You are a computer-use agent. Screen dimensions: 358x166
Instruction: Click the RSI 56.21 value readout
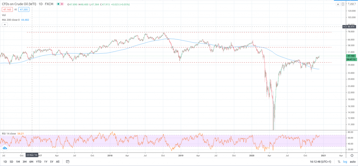click(x=20, y=133)
